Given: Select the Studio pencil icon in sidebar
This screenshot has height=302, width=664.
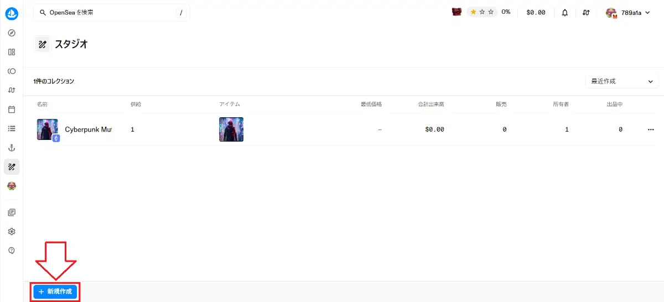Looking at the screenshot, I should coord(12,167).
